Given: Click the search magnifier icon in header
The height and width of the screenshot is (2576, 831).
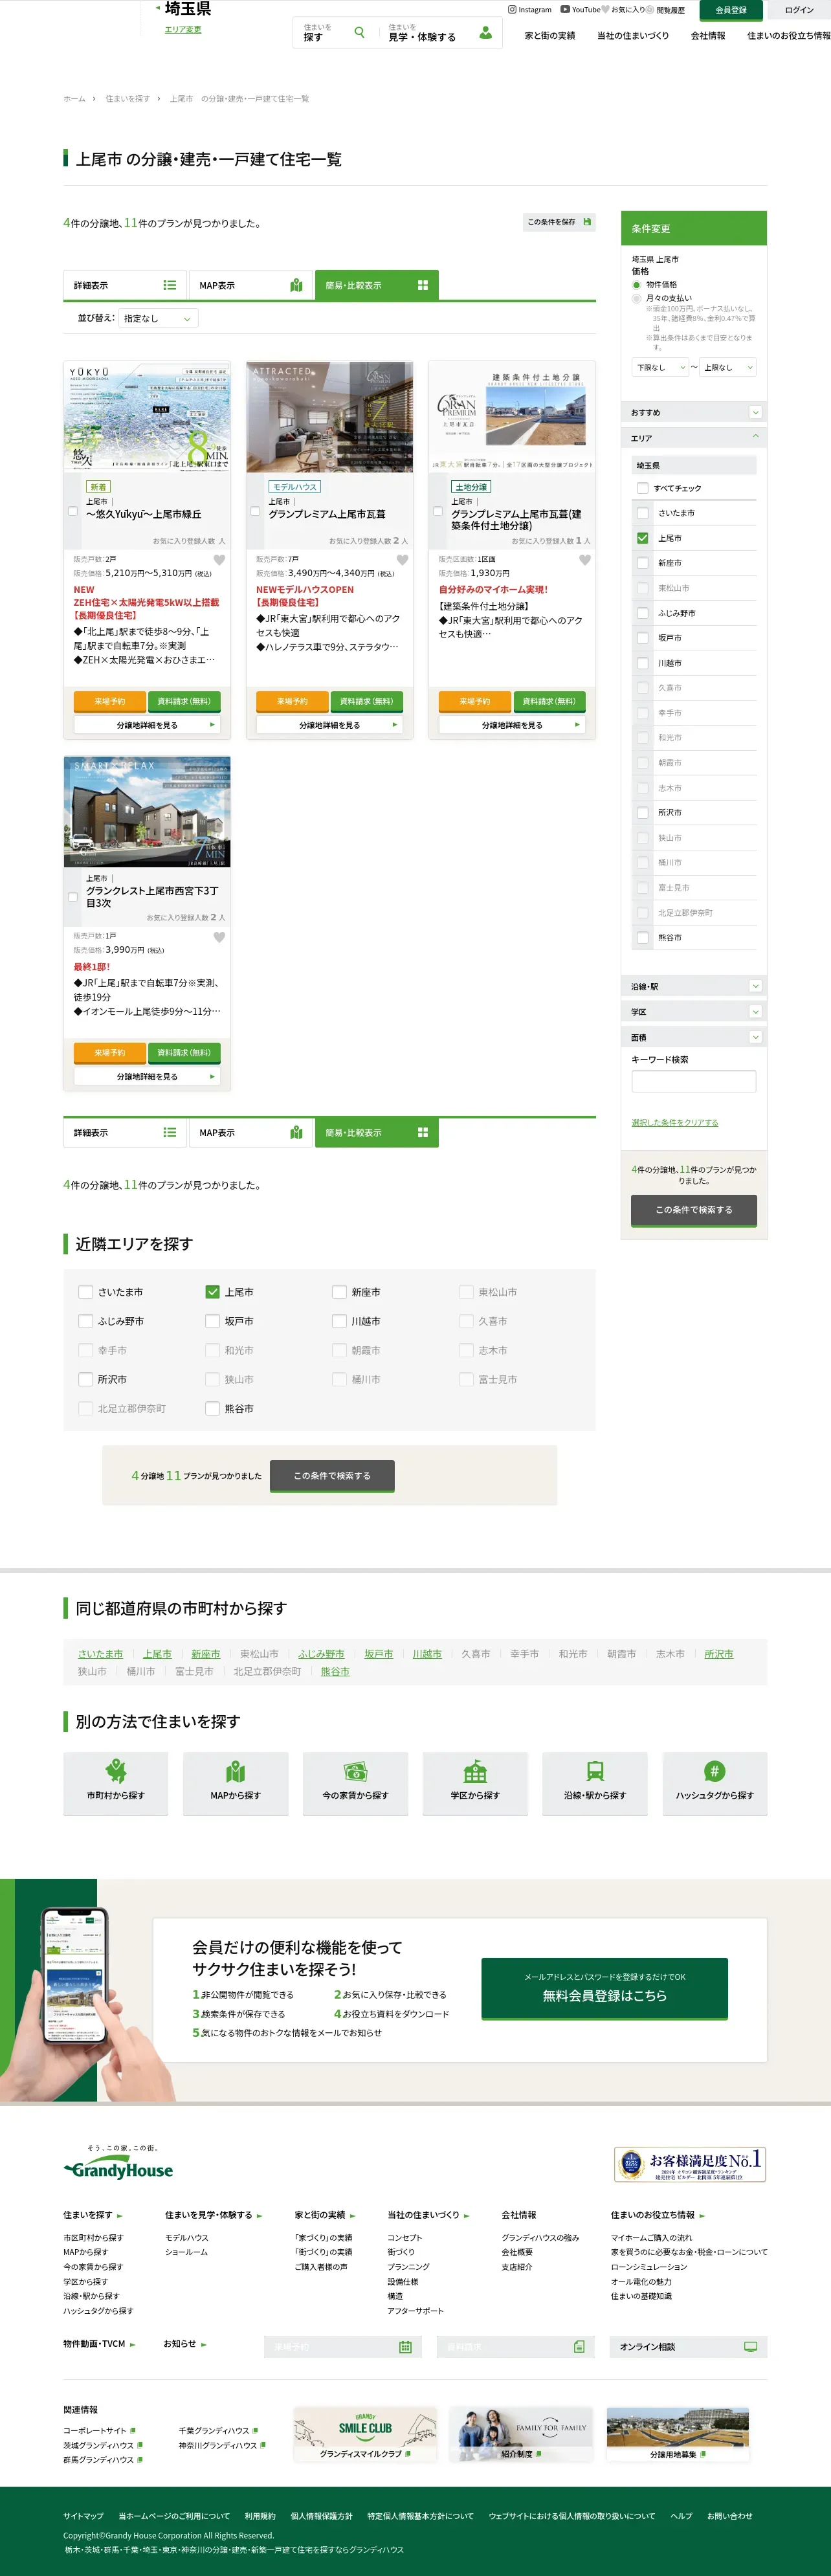Looking at the screenshot, I should pos(359,32).
